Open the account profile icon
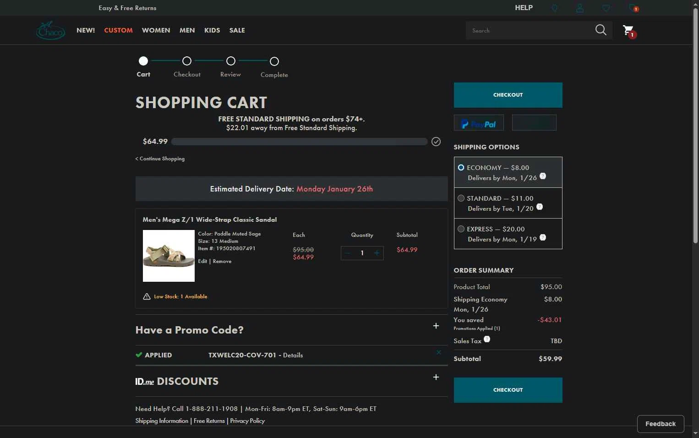This screenshot has width=699, height=438. tap(580, 8)
